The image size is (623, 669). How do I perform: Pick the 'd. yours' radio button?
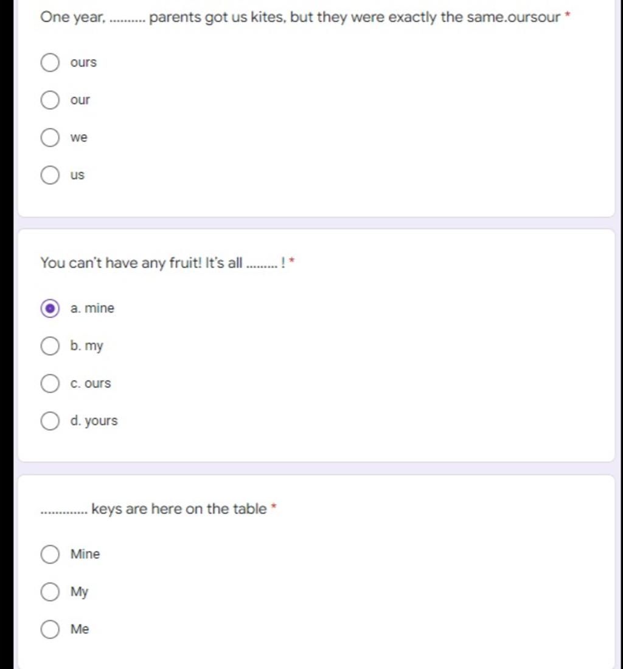click(x=50, y=421)
